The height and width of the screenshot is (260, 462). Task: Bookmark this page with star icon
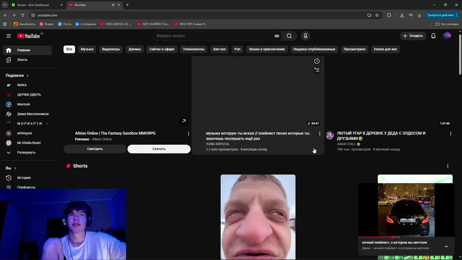(x=377, y=15)
